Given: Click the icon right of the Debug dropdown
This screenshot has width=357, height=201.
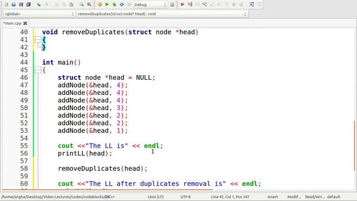Looking at the screenshot, I should [172, 4].
